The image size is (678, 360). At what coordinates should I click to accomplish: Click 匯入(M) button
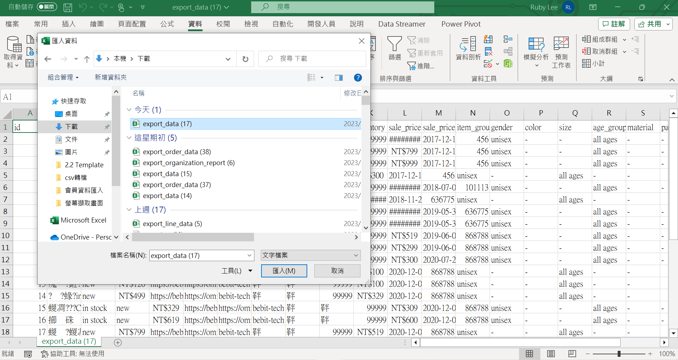pyautogui.click(x=284, y=271)
